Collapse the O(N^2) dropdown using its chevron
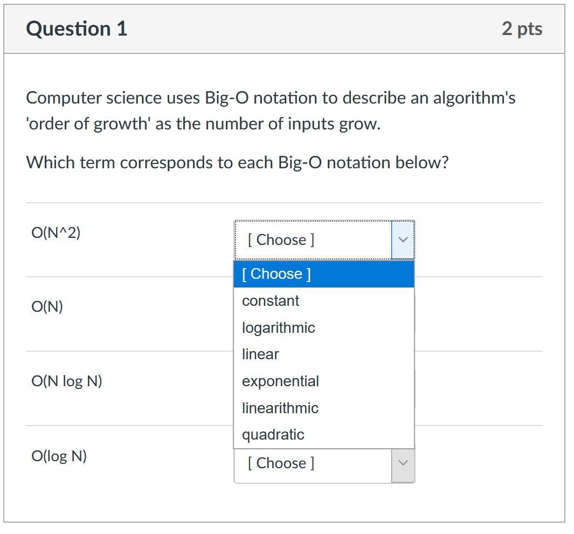This screenshot has height=534, width=574. click(403, 240)
